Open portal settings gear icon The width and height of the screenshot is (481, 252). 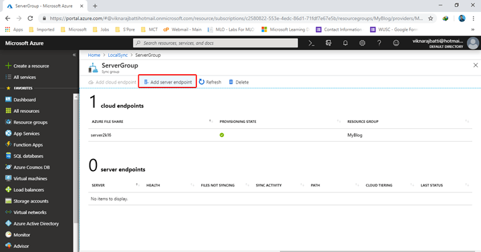[362, 43]
